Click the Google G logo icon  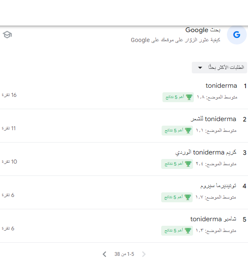pyautogui.click(x=236, y=35)
